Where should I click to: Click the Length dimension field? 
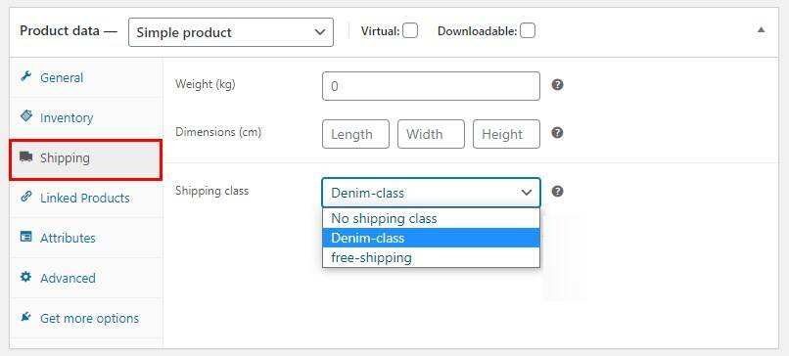click(355, 134)
